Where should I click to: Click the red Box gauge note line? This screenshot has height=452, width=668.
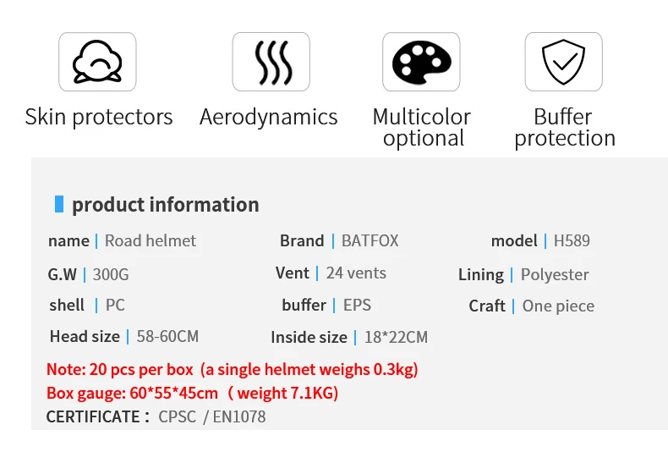(x=192, y=393)
